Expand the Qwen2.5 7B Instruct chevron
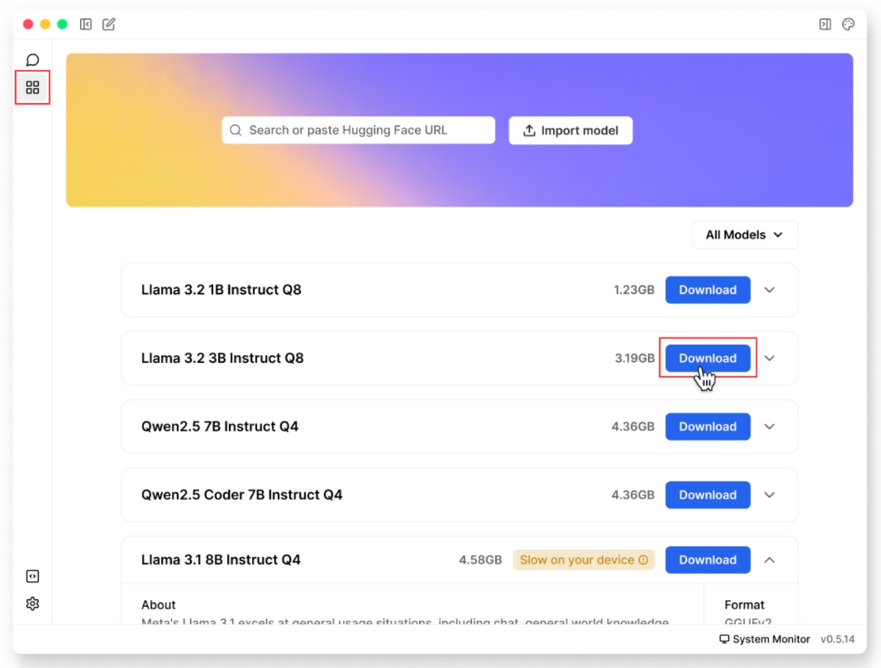This screenshot has width=881, height=668. (x=770, y=426)
